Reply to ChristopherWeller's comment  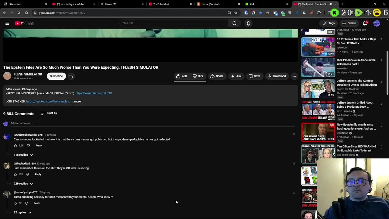39,146
